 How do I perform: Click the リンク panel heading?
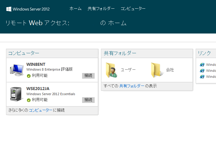(x=204, y=53)
